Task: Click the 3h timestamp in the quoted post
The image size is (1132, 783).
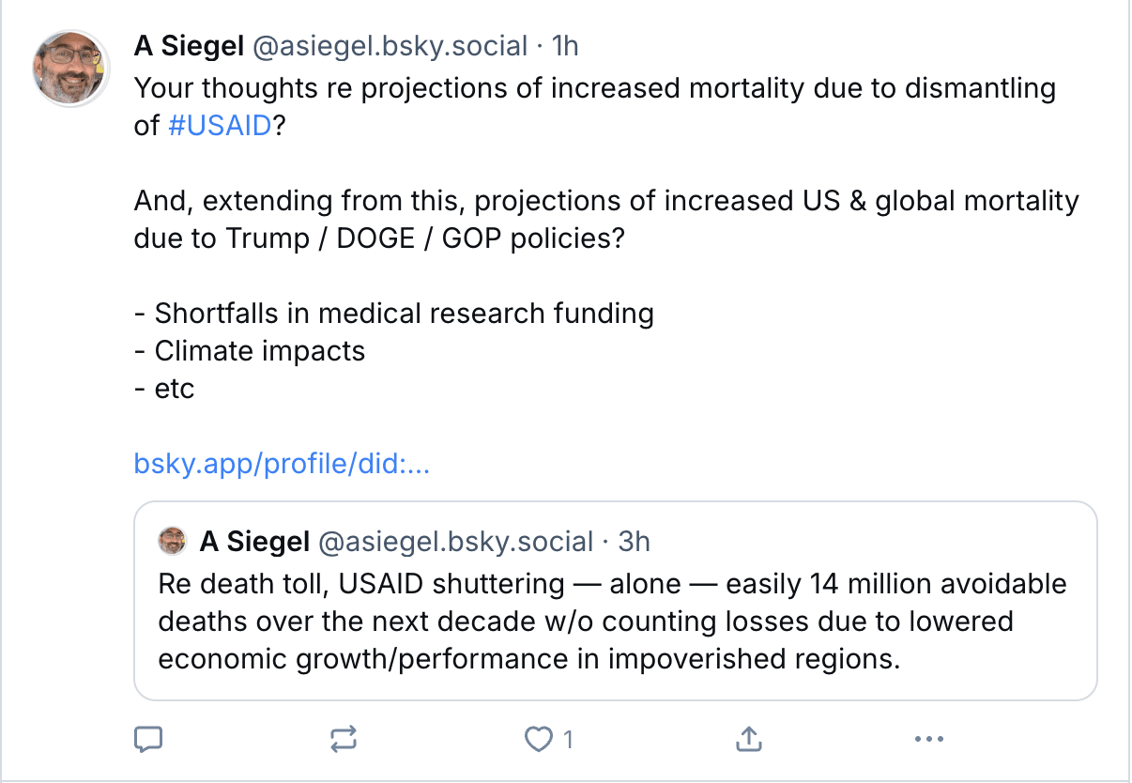Action: [635, 542]
